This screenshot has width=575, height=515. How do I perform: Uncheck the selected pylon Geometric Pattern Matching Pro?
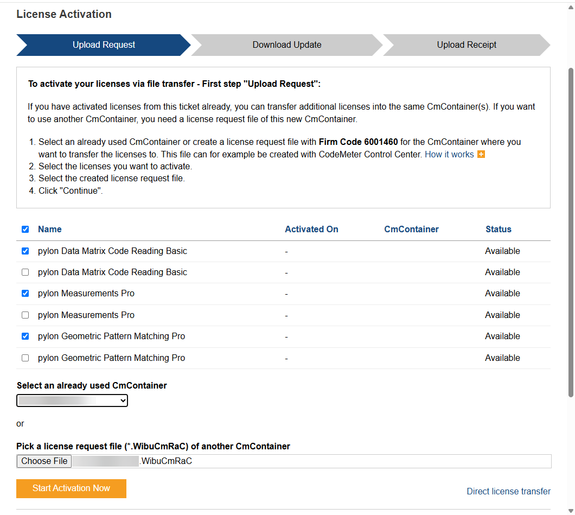(x=25, y=336)
